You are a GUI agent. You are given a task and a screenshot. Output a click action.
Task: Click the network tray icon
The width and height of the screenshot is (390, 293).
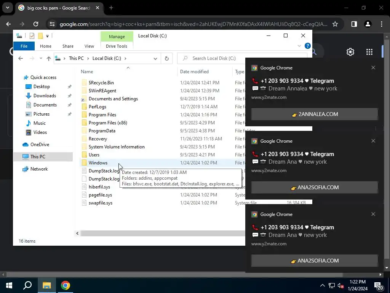pos(332,285)
